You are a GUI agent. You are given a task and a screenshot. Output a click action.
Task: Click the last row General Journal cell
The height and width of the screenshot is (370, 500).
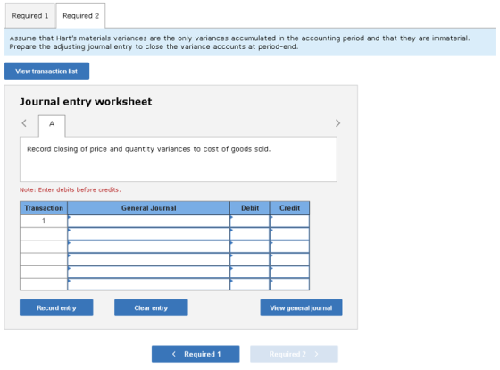point(148,284)
